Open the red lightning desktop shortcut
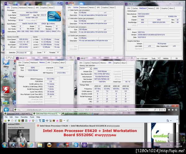Viewport: 186px width, 154px height. (6, 90)
